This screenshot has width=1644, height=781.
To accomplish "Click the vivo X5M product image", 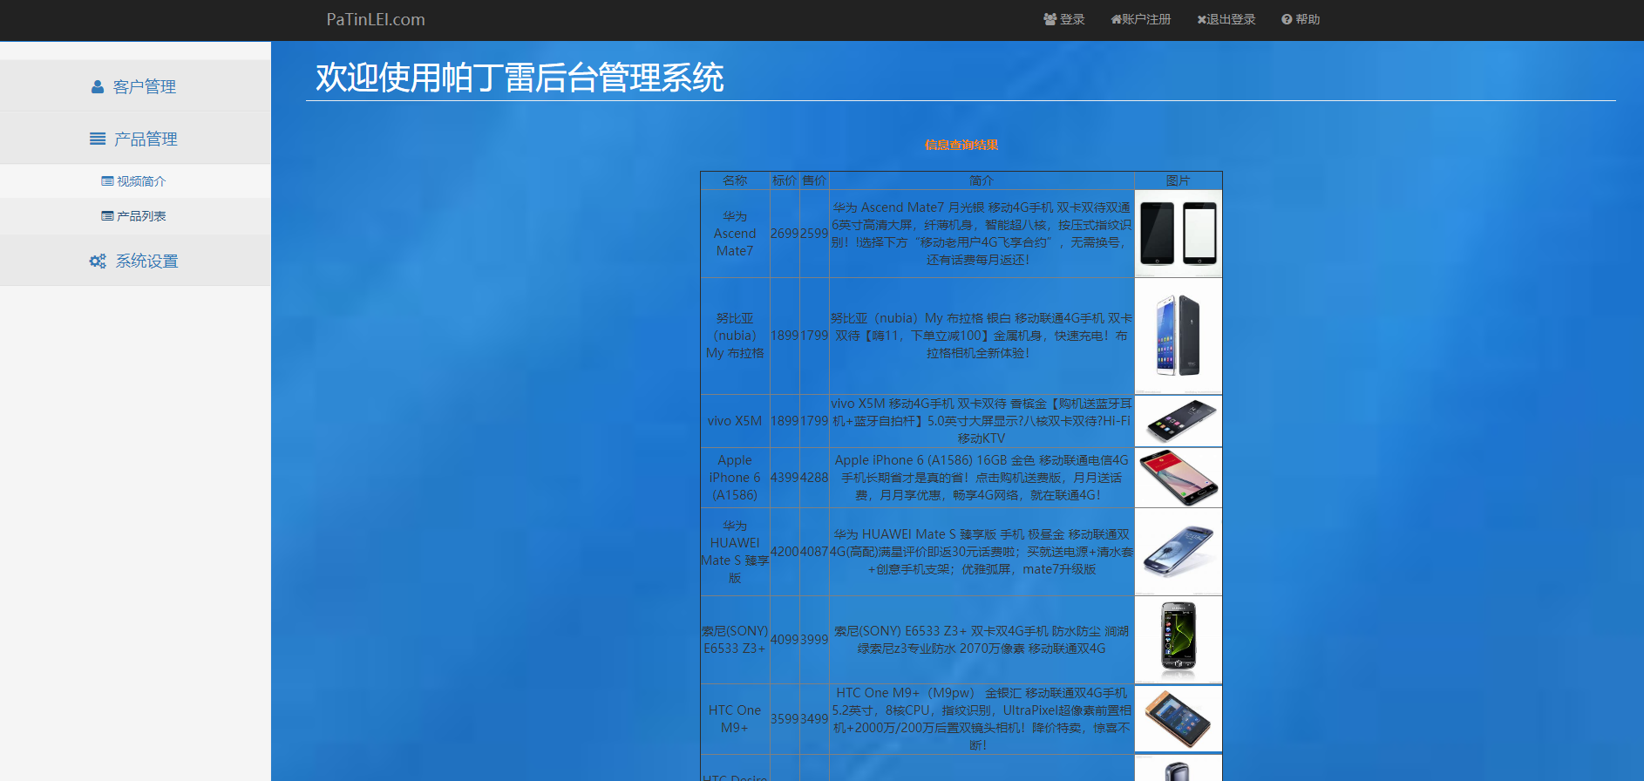I will tap(1179, 421).
